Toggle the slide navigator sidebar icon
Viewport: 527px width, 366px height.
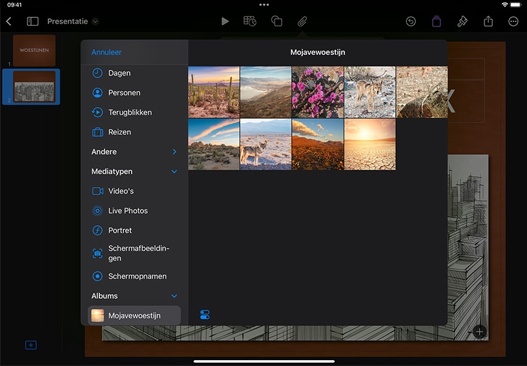[x=32, y=21]
